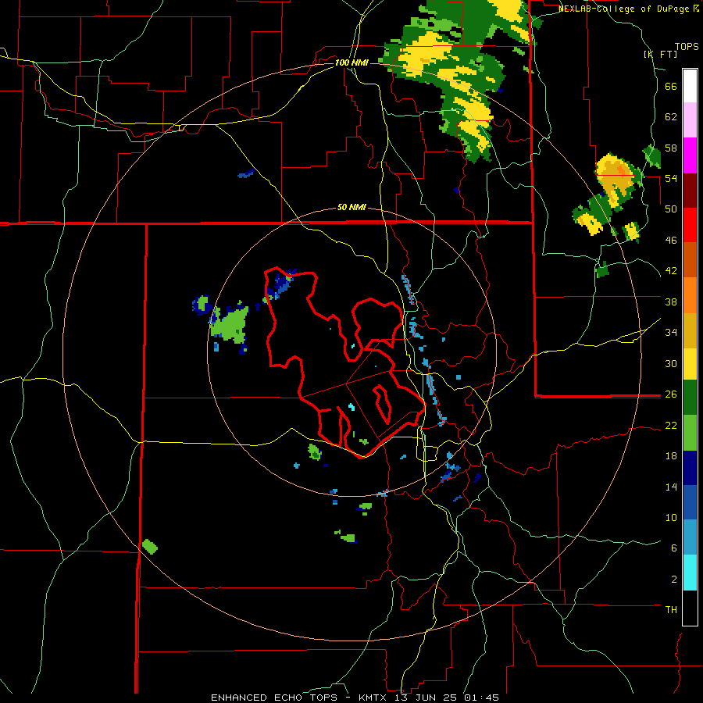Select the navy blue legend swatch
This screenshot has width=703, height=703.
tap(690, 468)
